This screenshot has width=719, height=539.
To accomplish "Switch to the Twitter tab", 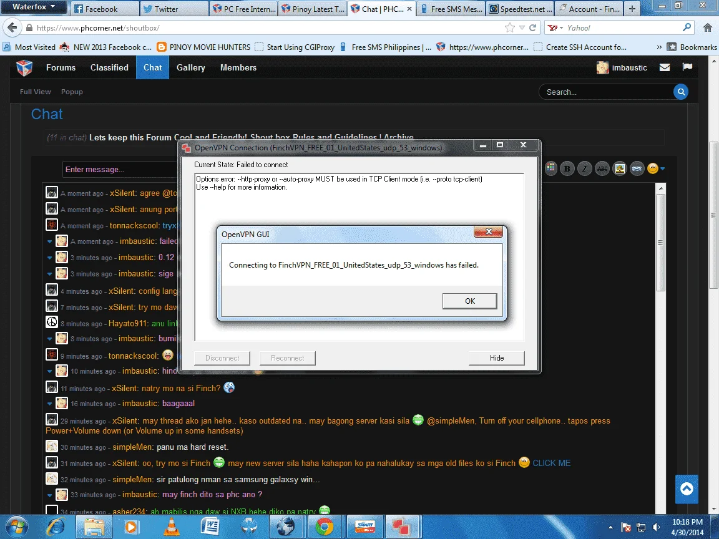I will (x=174, y=9).
